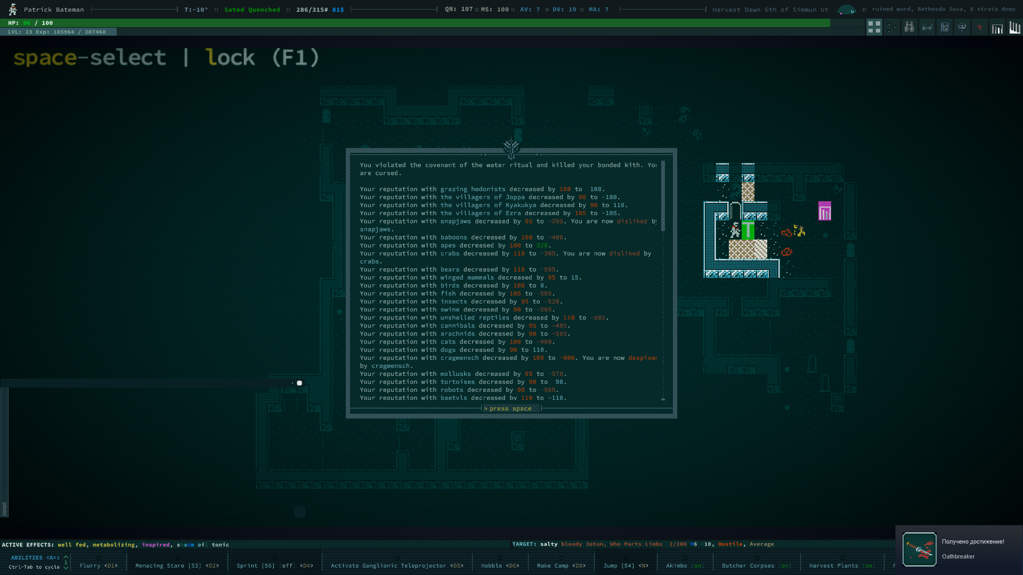This screenshot has height=575, width=1023.
Task: Select Menacing Stare ability in bar
Action: pyautogui.click(x=177, y=565)
